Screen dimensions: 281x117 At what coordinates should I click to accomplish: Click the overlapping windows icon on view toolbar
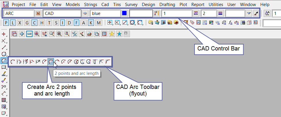pos(97,34)
